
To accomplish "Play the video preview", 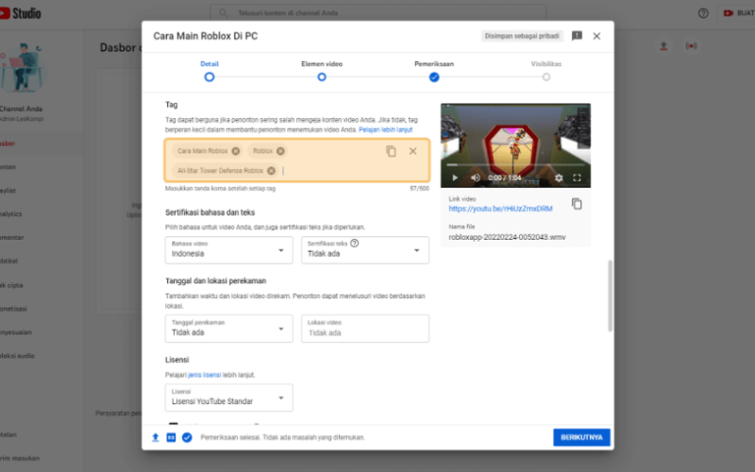I will [455, 177].
